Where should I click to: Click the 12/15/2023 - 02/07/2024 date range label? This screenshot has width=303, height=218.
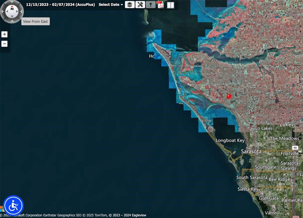click(60, 5)
